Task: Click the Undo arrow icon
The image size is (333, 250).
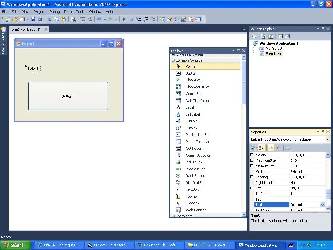Action: (99, 19)
